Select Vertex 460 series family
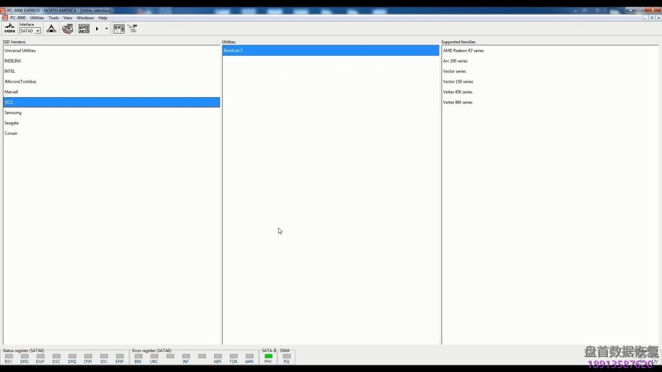 (458, 102)
